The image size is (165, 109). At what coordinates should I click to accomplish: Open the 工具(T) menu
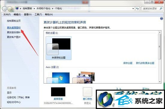(38, 14)
